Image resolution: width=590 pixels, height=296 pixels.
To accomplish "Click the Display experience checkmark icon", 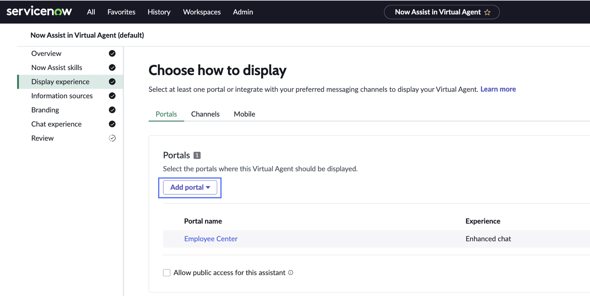I will [112, 82].
